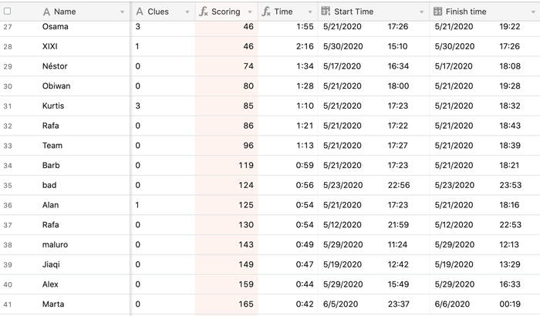Click the Start Time date field icon
Screen dimensions: 540x316
click(326, 12)
